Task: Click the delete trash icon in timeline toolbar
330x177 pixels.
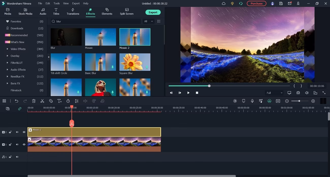Action: pos(34,101)
